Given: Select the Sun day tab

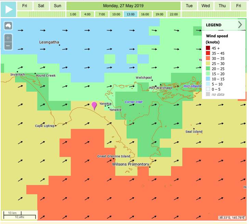Looking at the screenshot, I should pyautogui.click(x=57, y=6).
